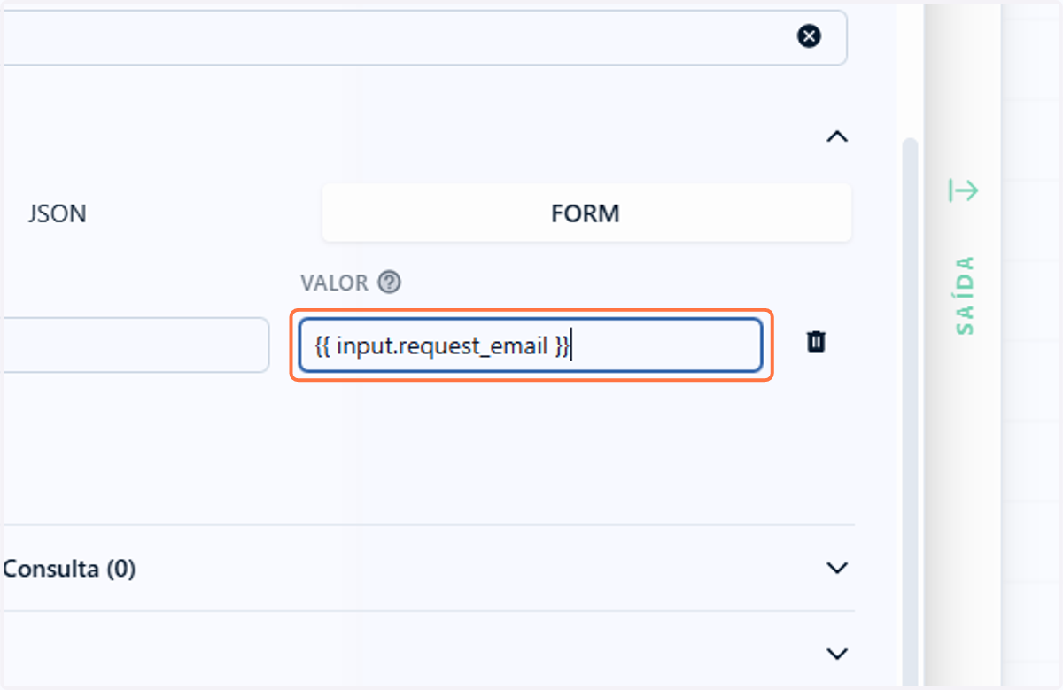
Task: Click the SAÍDA side strip below its label
Action: tap(962, 514)
